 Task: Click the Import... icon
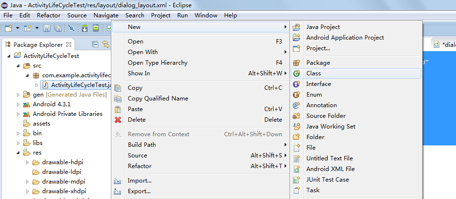click(118, 181)
